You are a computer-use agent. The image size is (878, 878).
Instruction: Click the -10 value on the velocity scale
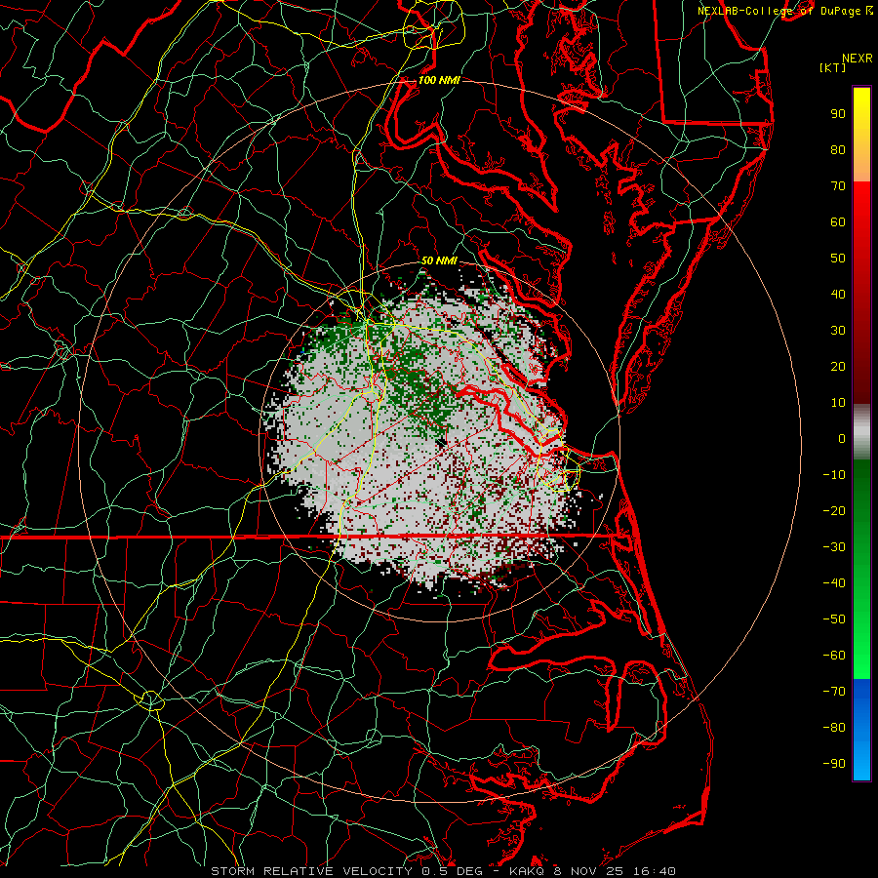pos(834,475)
